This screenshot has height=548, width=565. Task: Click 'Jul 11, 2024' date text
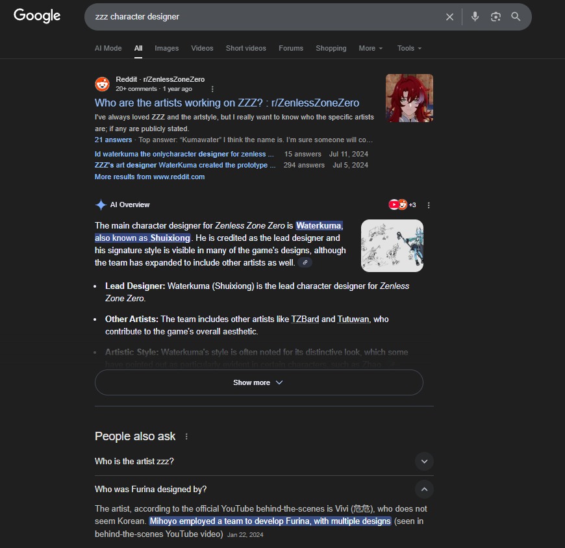[x=349, y=154]
